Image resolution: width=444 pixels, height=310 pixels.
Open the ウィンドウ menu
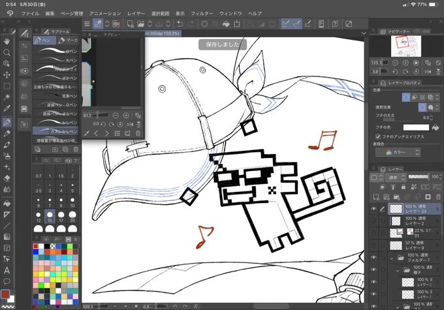(230, 13)
